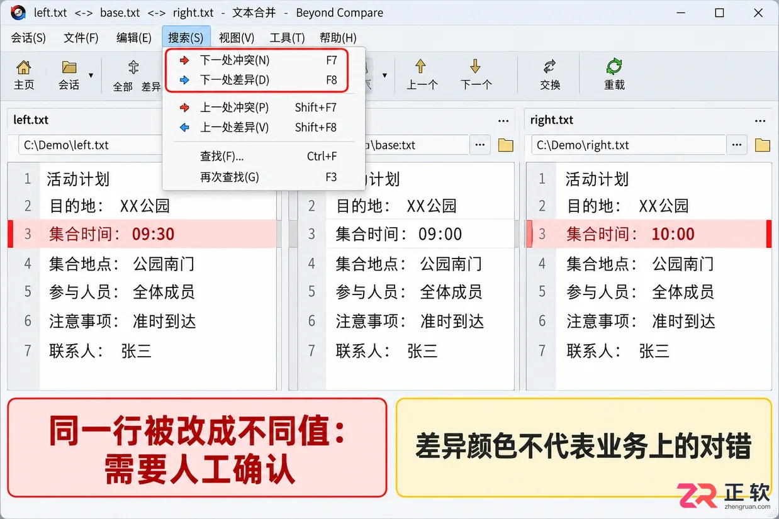779x519 pixels.
Task: Click 参与人员: 全体成员 in left pane
Action: (122, 292)
